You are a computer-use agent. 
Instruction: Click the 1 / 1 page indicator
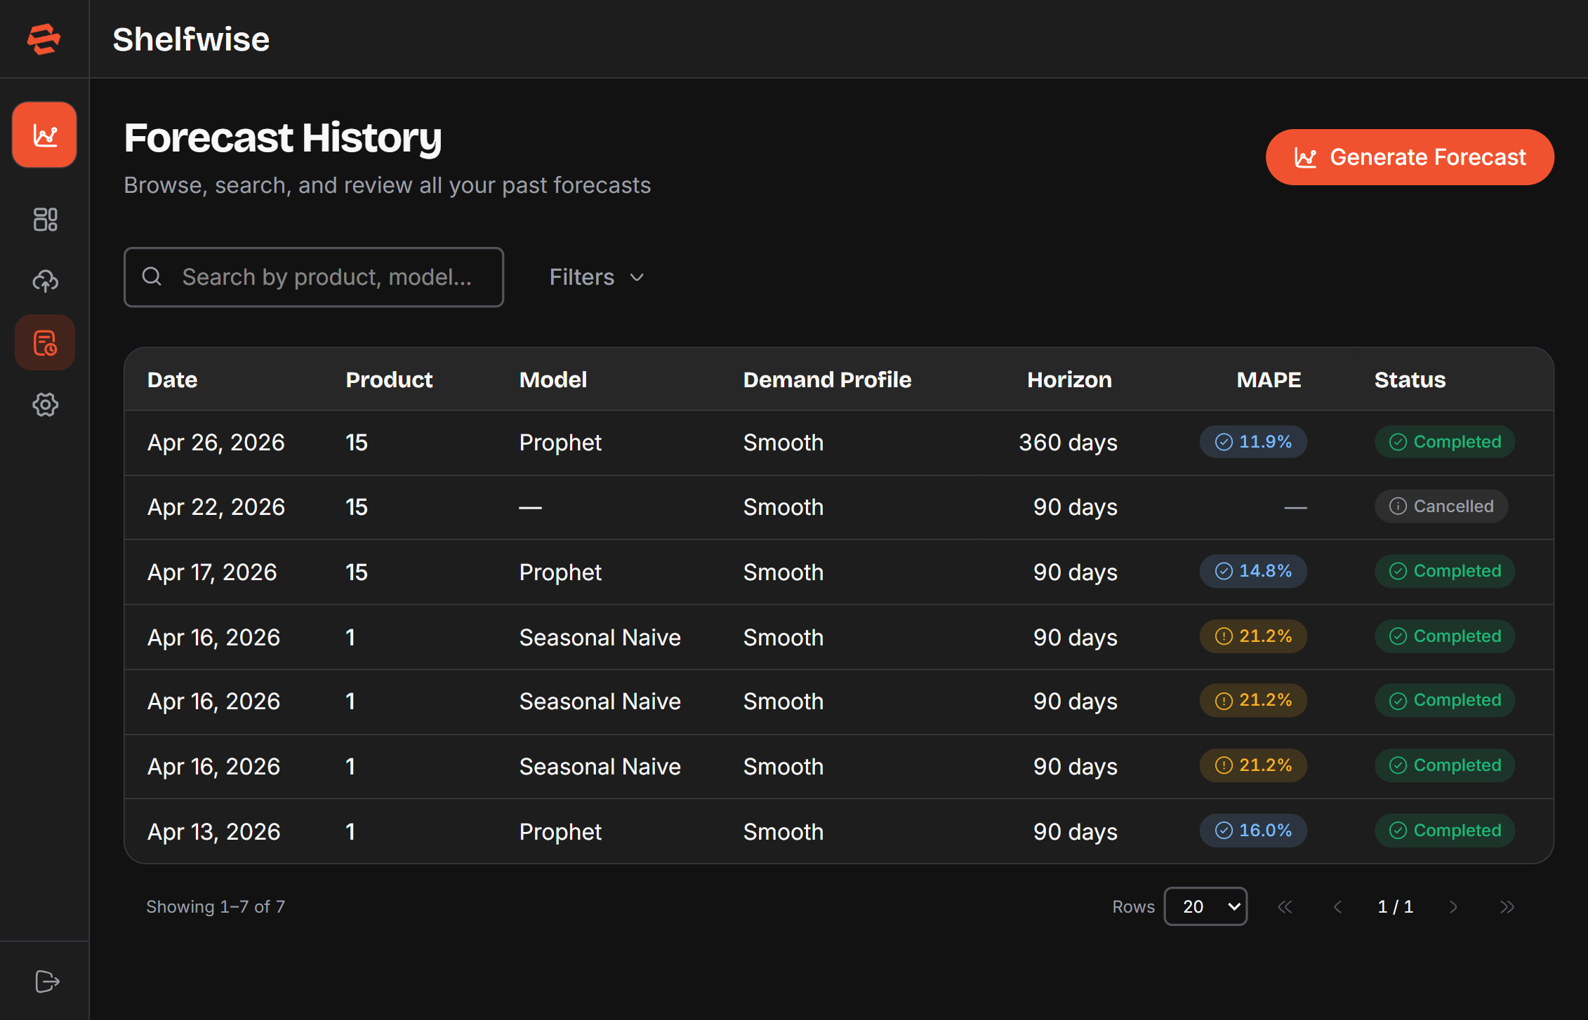point(1395,906)
